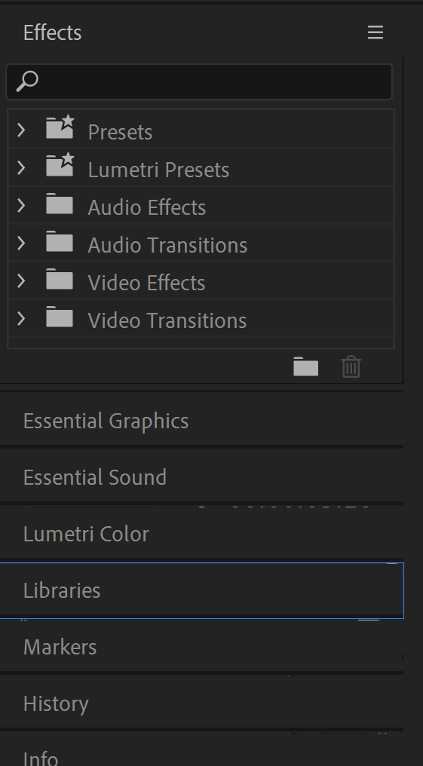Select the Audio Effects label
Screen dimensions: 423x766
point(146,207)
